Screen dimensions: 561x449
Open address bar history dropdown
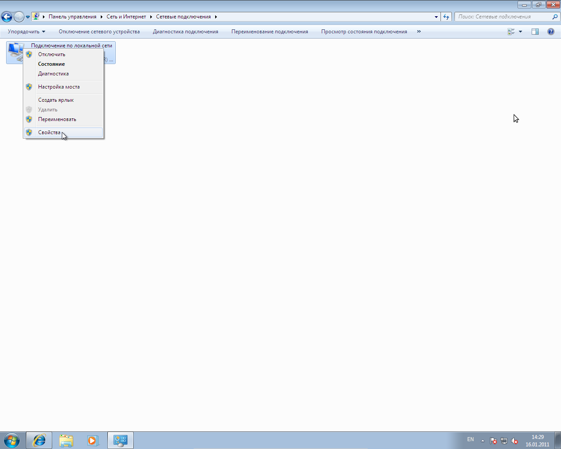pyautogui.click(x=436, y=17)
